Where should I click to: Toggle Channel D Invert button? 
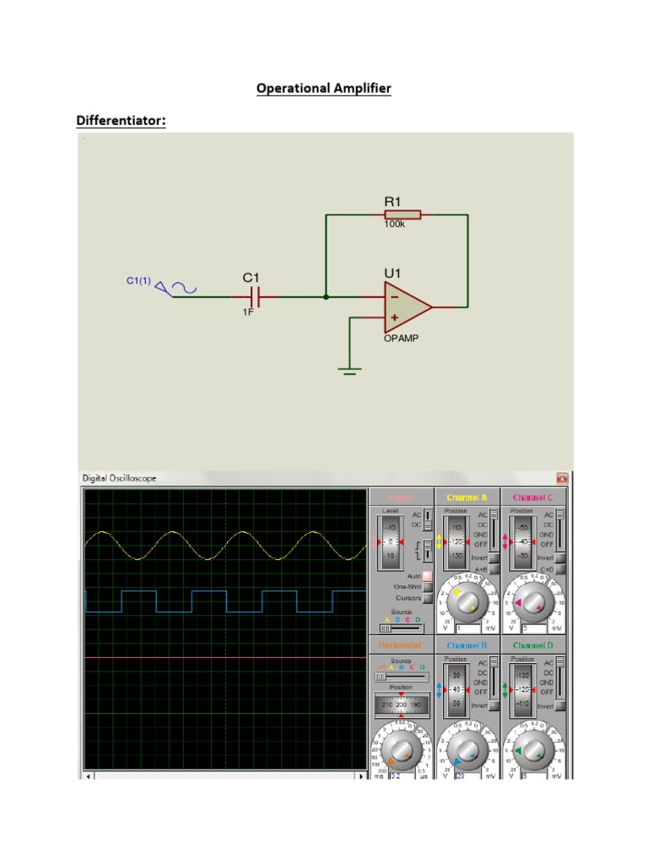click(x=560, y=705)
